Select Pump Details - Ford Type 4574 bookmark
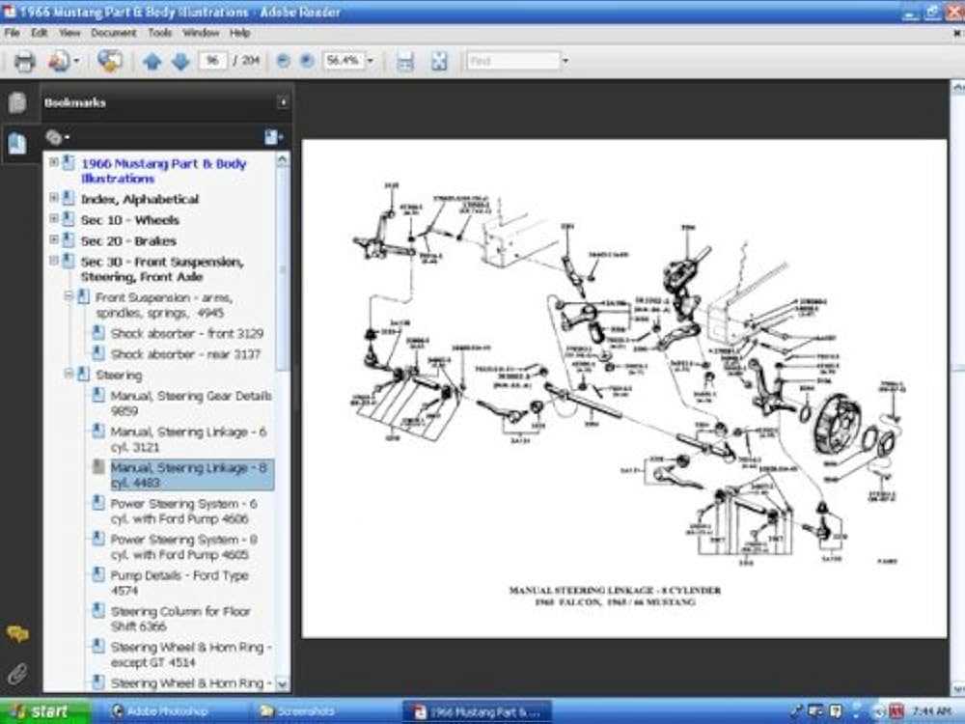This screenshot has height=724, width=965. [x=179, y=582]
